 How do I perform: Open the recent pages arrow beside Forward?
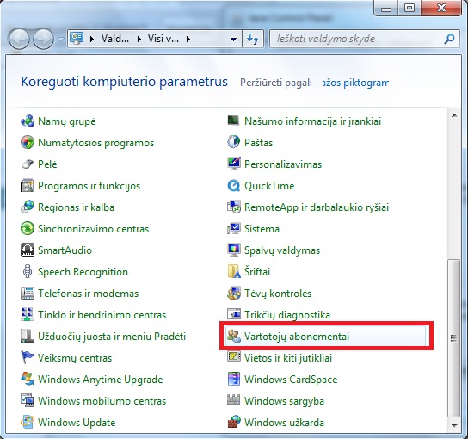(60, 39)
